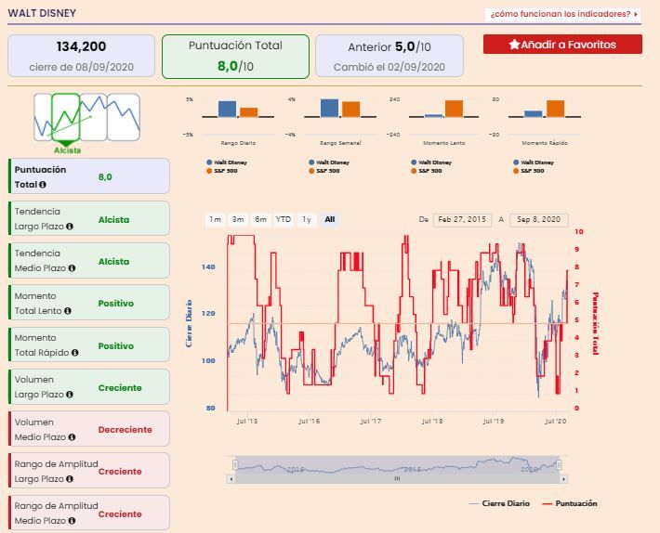Click info icon for Volumen Largo Plazo
Image resolution: width=660 pixels, height=533 pixels.
click(70, 395)
